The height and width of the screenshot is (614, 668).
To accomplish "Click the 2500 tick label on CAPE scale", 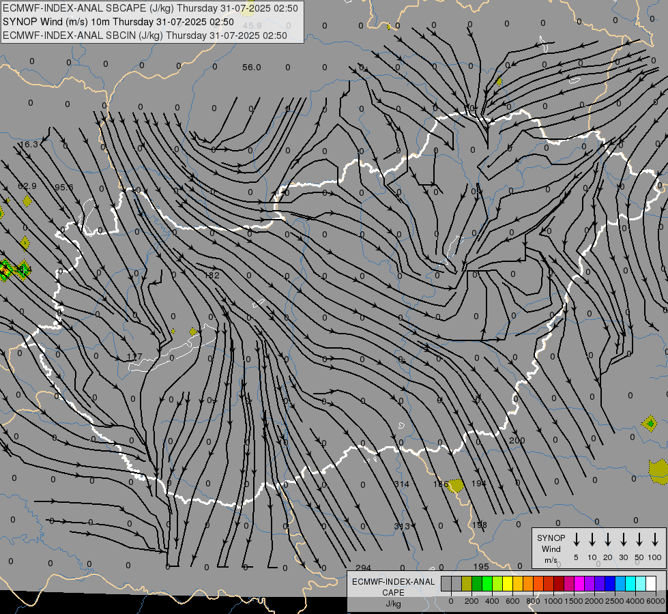I will [615, 601].
